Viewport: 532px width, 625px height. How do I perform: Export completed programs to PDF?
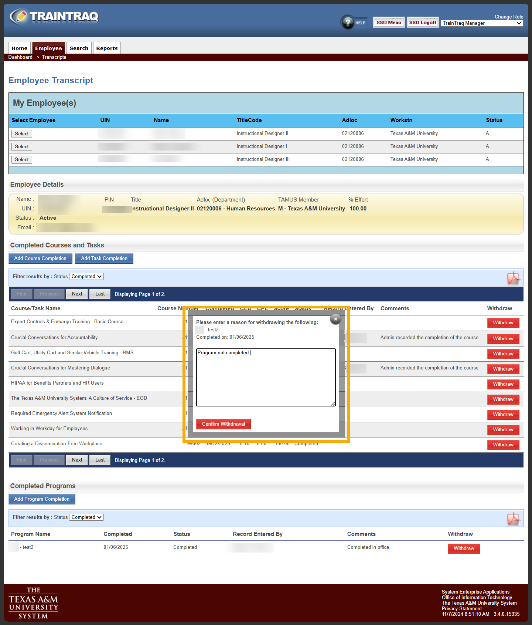[513, 519]
